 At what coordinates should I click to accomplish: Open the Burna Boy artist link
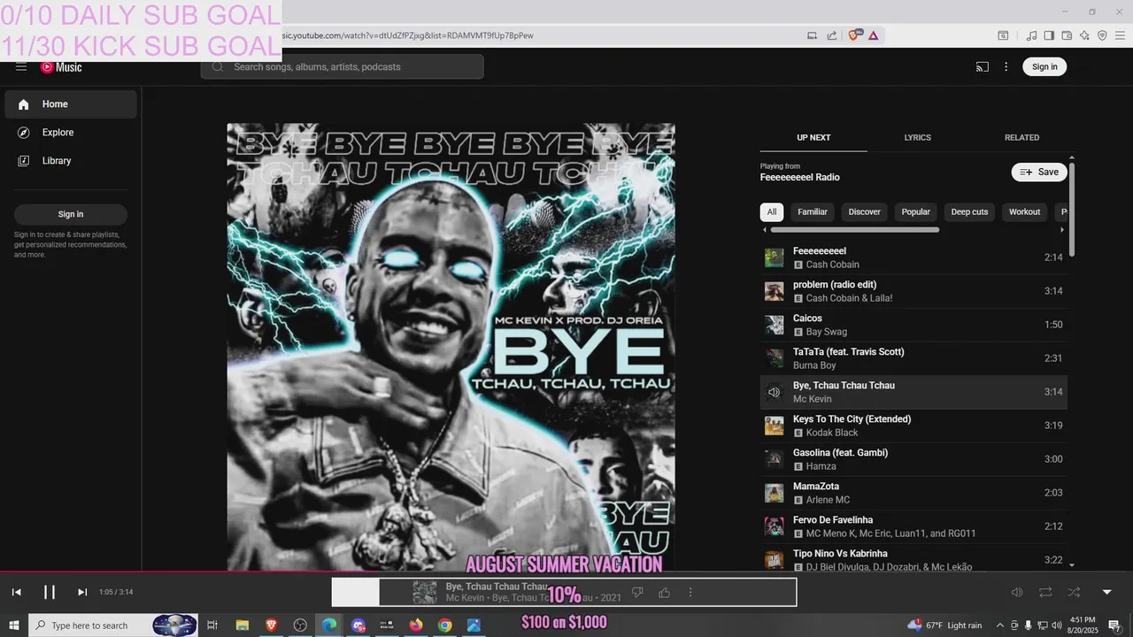[814, 365]
